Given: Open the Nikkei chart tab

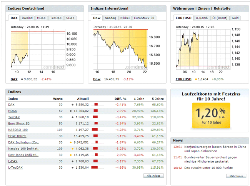Looking at the screenshot, I should (x=125, y=18).
